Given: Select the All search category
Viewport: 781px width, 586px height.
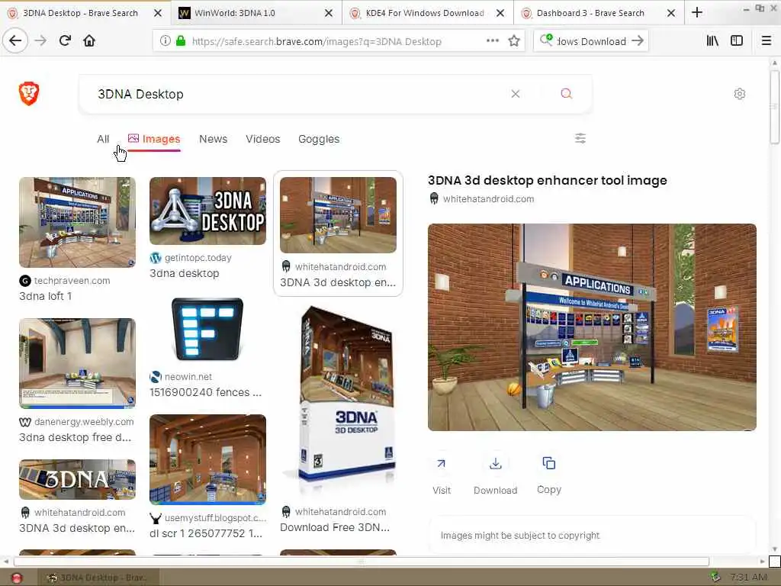Looking at the screenshot, I should click(x=103, y=139).
